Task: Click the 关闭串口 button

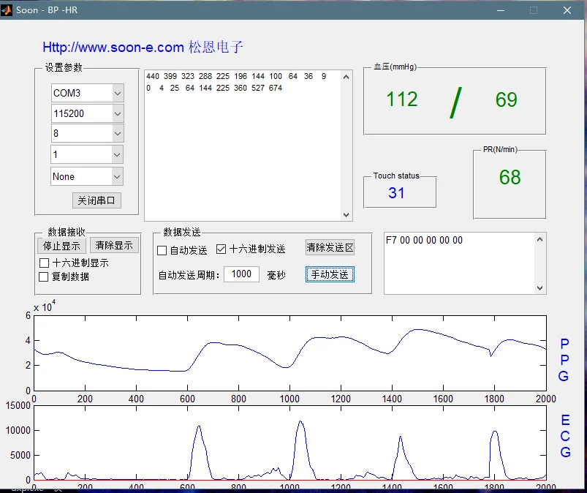Action: click(x=96, y=200)
